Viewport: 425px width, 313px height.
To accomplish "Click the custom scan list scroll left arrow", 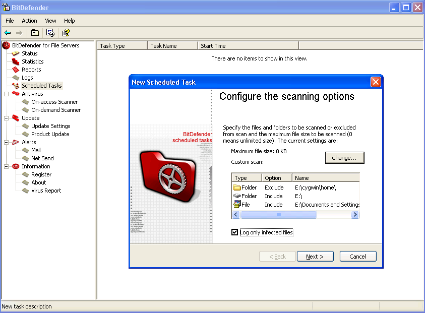I will click(235, 215).
